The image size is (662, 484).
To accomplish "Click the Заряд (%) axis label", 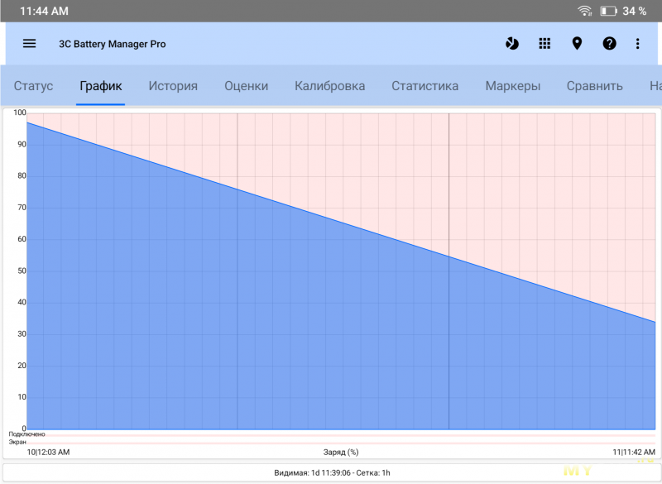I will (341, 453).
